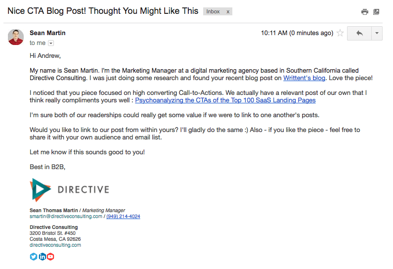Viewport: 393px width, 269px height.
Task: Open the Writtent's blog link
Action: [305, 78]
